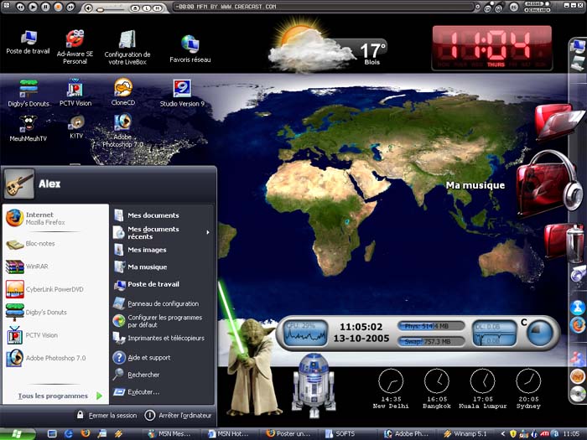Viewport: 587px width, 440px height.
Task: Click the orange Winamp stop button
Action: tap(58, 7)
